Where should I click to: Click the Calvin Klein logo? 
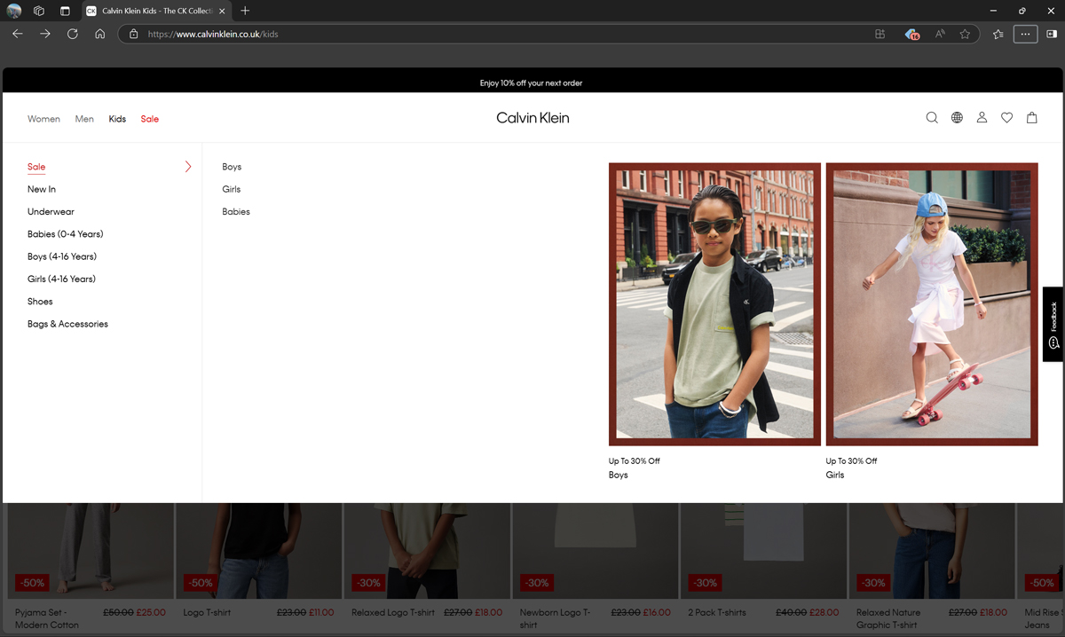click(x=532, y=118)
